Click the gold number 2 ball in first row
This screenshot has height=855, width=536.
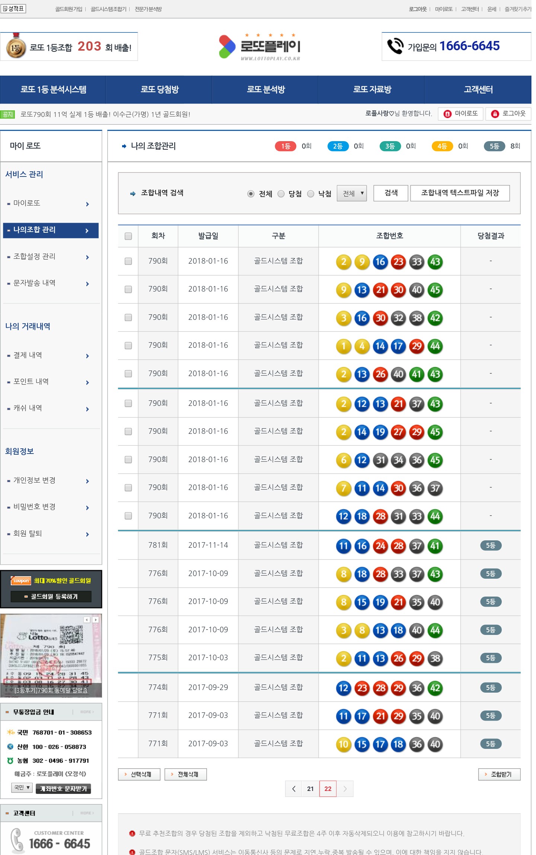(344, 262)
